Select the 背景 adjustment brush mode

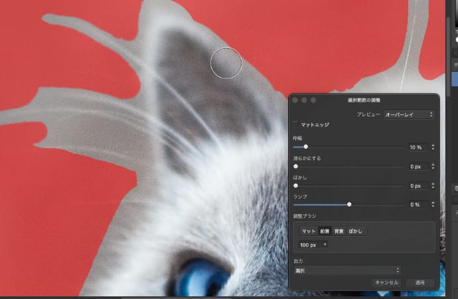click(x=339, y=231)
